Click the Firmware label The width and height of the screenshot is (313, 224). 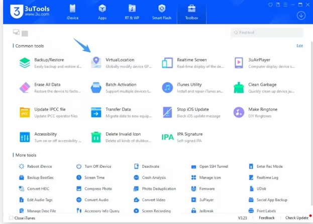point(207,188)
